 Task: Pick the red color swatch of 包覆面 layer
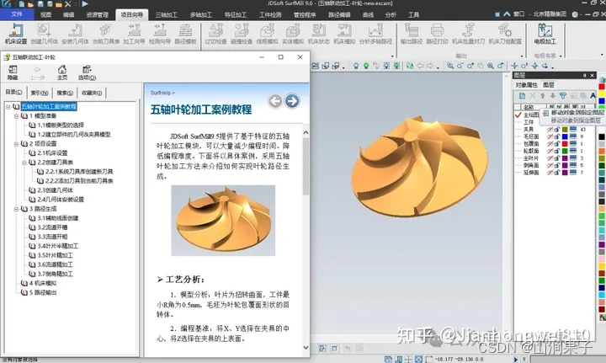pos(565,144)
